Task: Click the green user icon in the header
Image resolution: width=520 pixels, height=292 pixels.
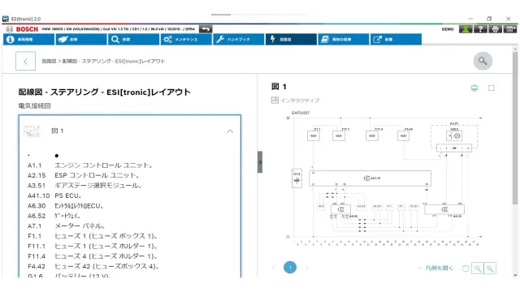Action: 466,29
